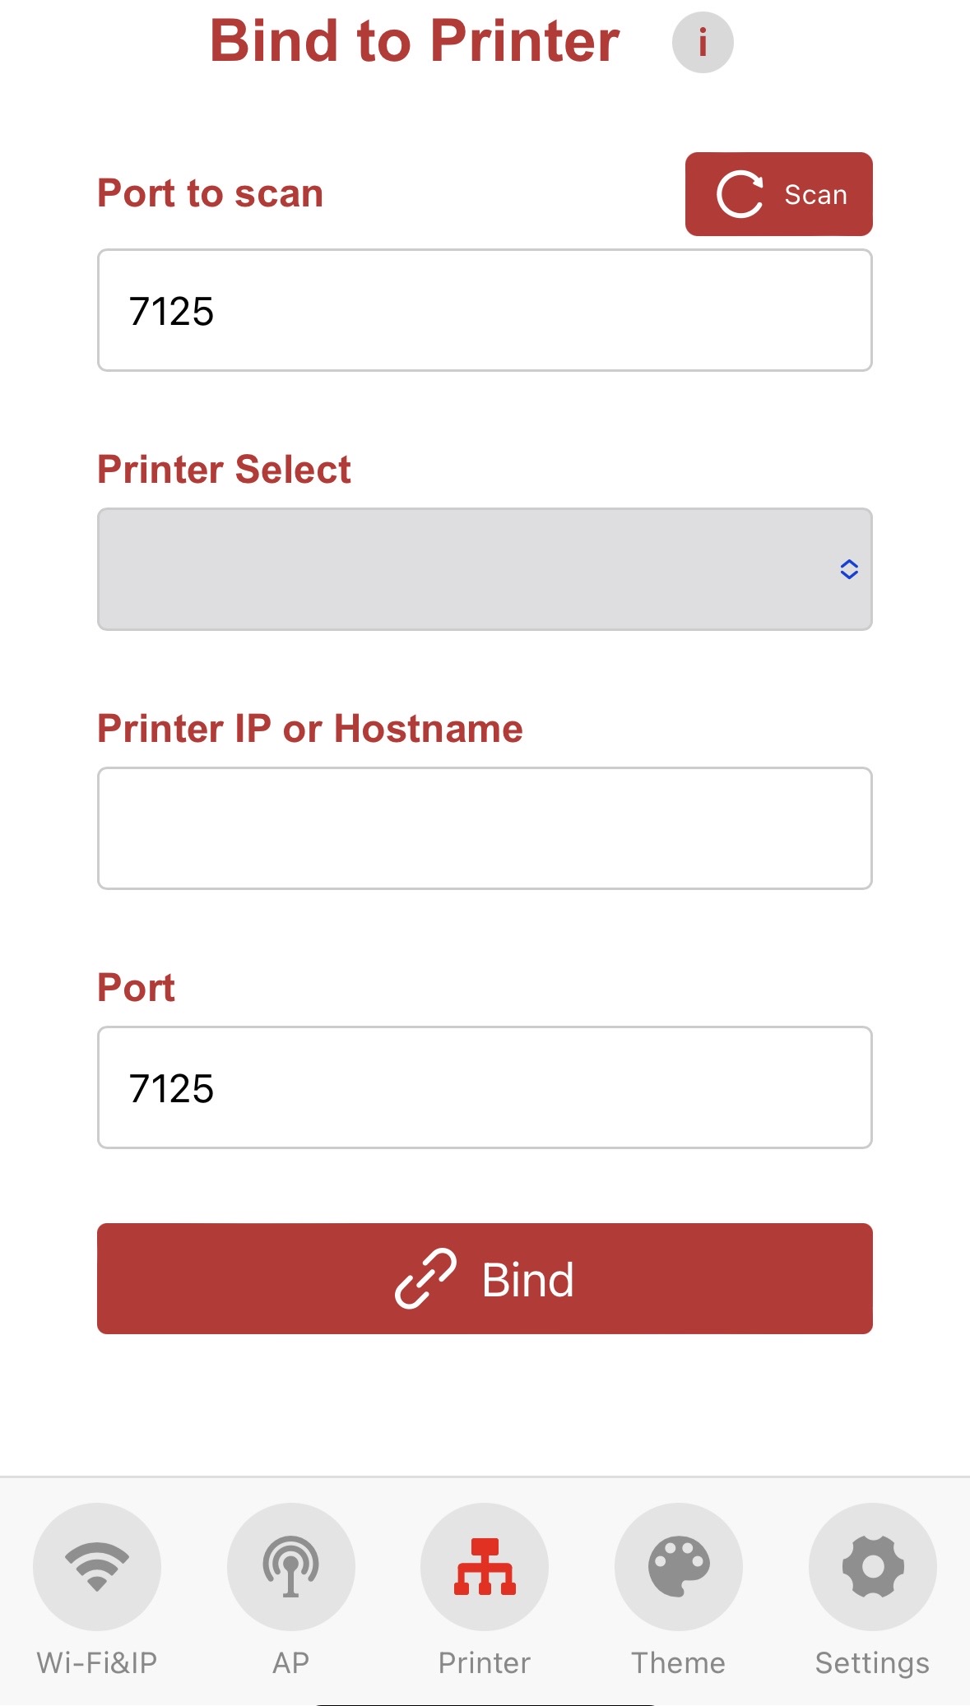
Task: Tap the red network printer icon
Action: 485,1566
